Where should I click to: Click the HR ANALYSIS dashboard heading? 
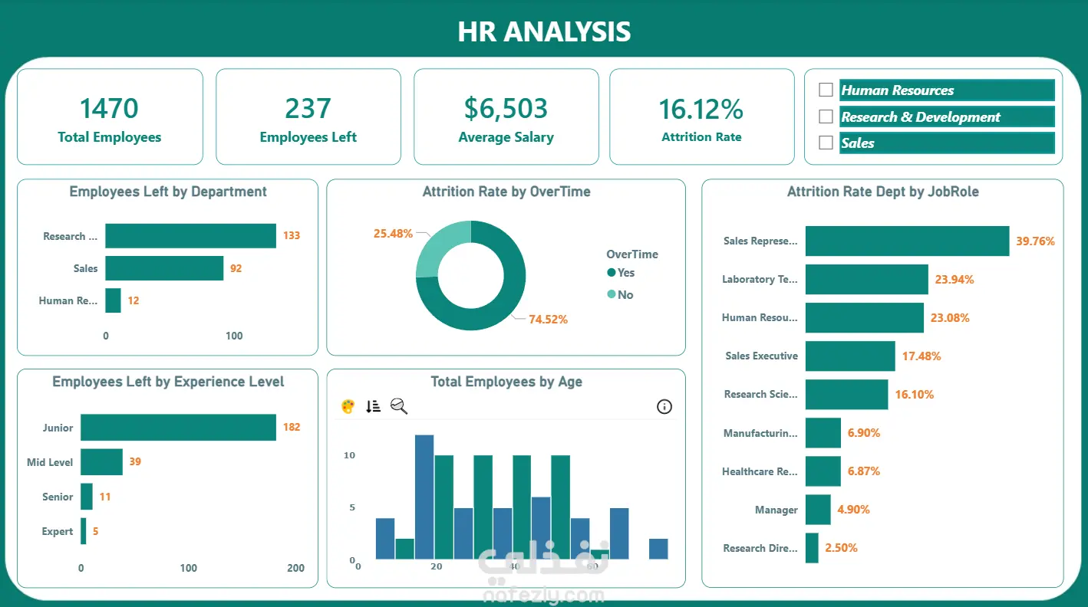pos(544,31)
